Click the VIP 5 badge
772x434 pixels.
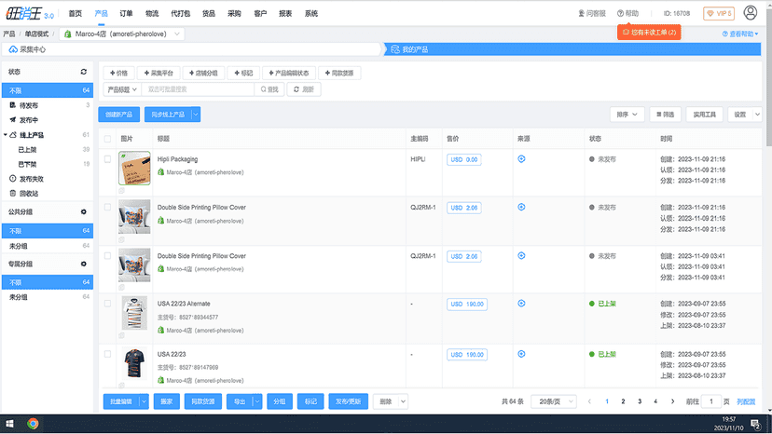click(x=719, y=13)
